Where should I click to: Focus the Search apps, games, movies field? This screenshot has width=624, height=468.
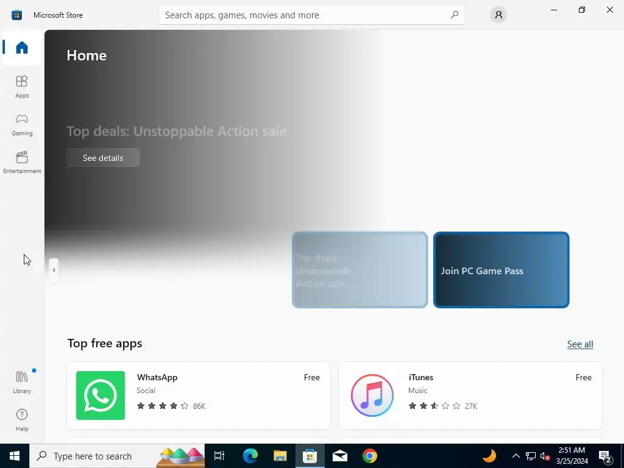(x=311, y=15)
